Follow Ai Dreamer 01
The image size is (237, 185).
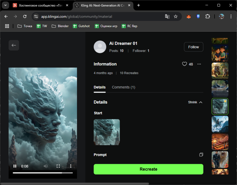pyautogui.click(x=193, y=47)
